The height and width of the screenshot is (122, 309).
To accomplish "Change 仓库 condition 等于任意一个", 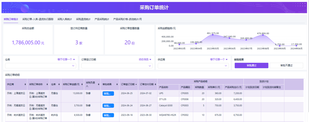I will click(66, 59).
